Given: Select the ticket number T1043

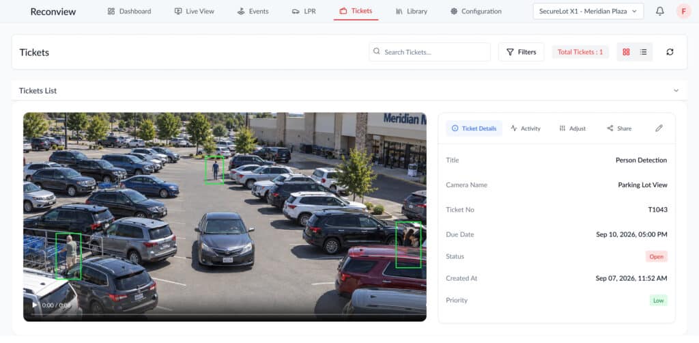Looking at the screenshot, I should (657, 210).
